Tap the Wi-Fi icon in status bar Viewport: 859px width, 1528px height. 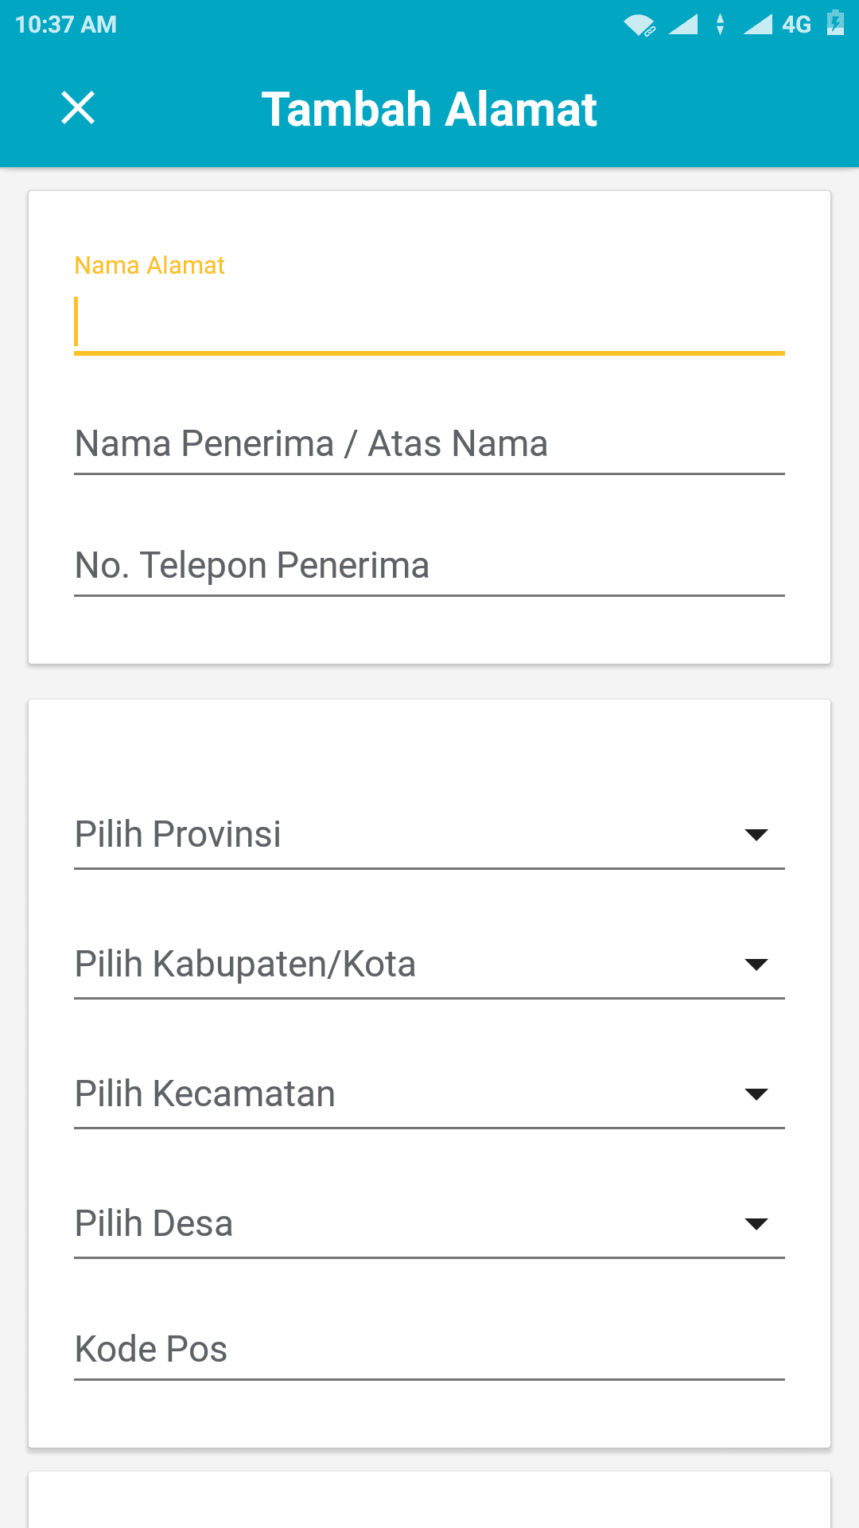click(x=639, y=25)
